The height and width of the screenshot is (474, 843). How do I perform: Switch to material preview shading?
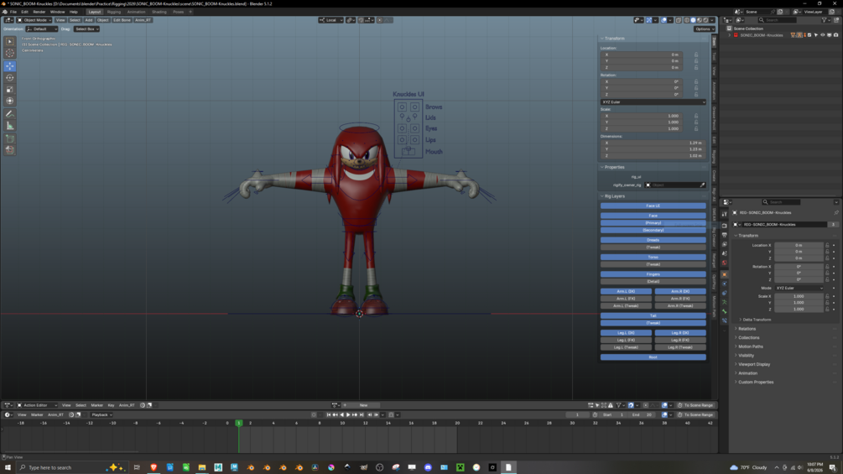click(x=700, y=20)
